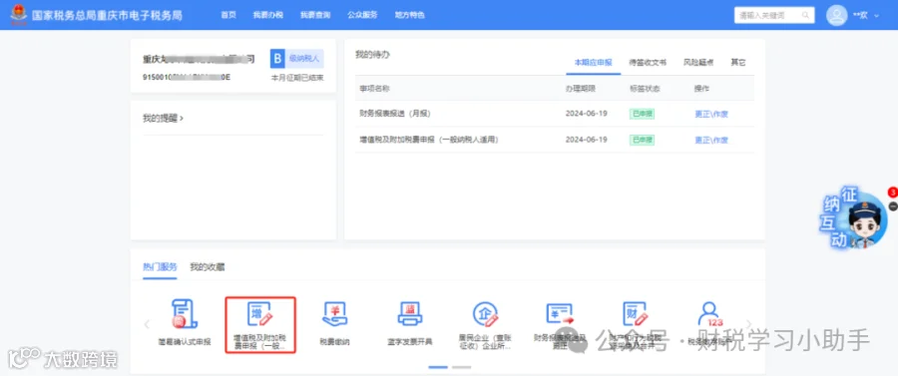Click 已申报 status of 增值税 row
Viewport: 898px width, 376px height.
pyautogui.click(x=642, y=140)
